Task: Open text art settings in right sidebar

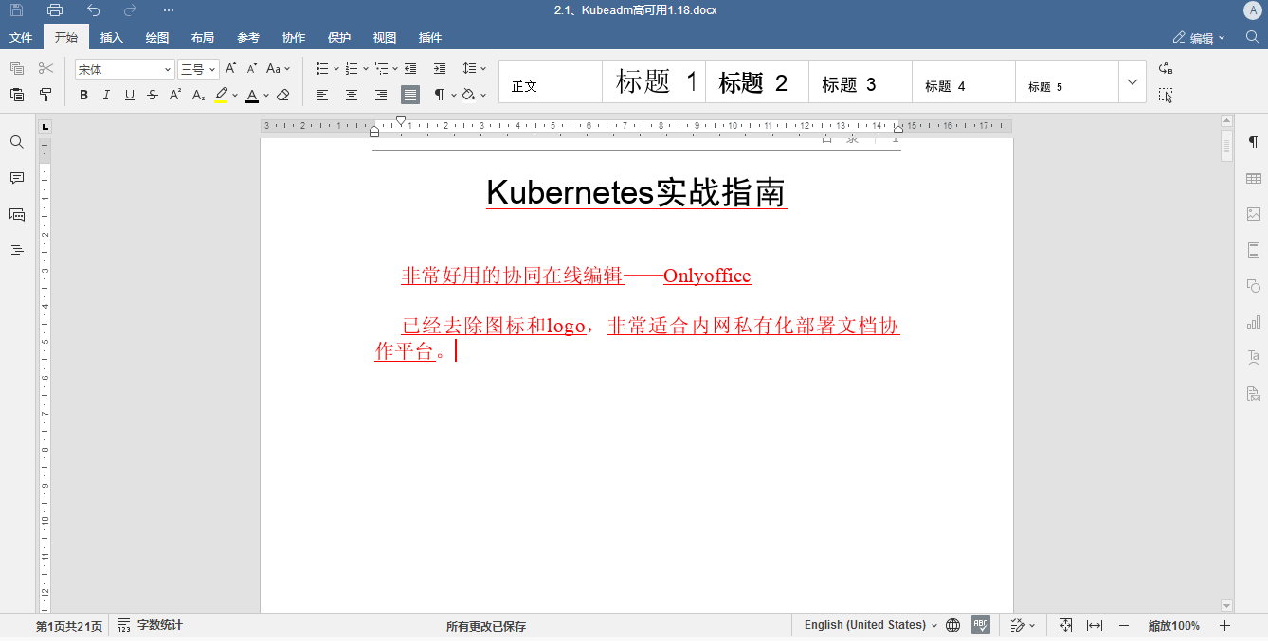Action: pyautogui.click(x=1254, y=358)
